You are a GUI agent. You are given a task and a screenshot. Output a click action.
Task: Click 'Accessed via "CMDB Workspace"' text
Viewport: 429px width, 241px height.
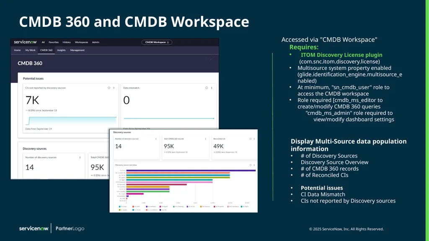[329, 40]
